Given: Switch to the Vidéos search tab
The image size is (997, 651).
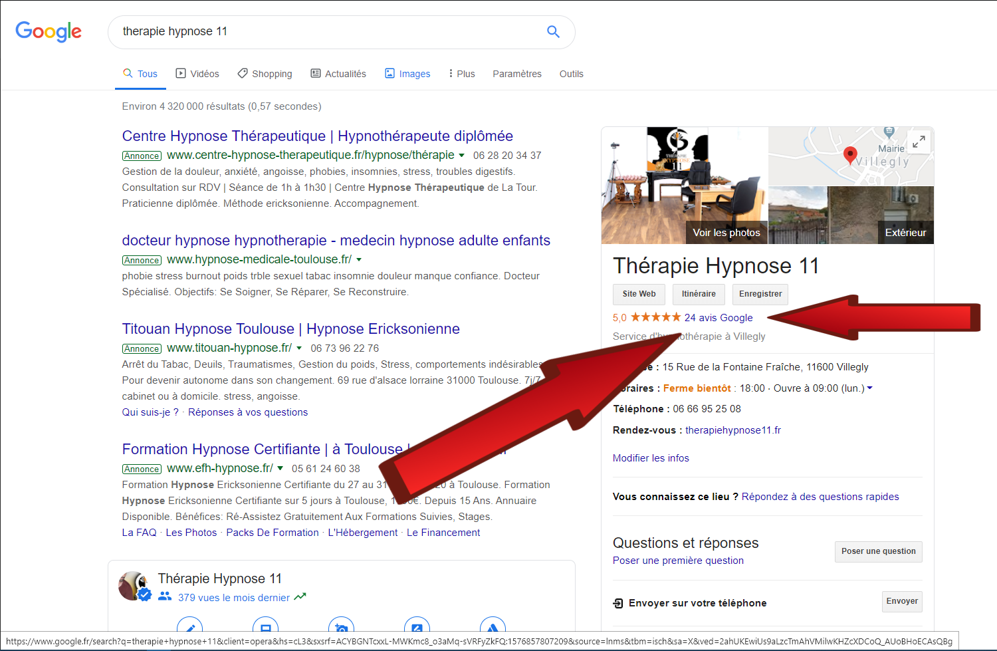Looking at the screenshot, I should point(197,74).
